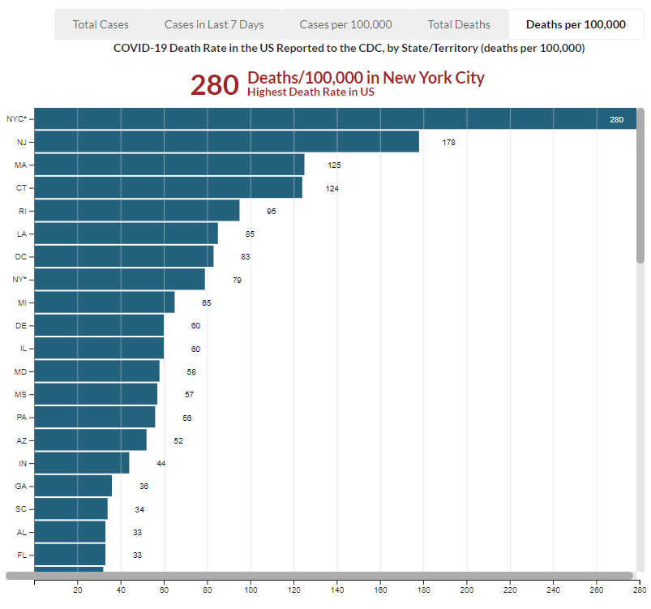This screenshot has height=609, width=651.
Task: Click the PA bar in the chart
Action: coord(95,417)
